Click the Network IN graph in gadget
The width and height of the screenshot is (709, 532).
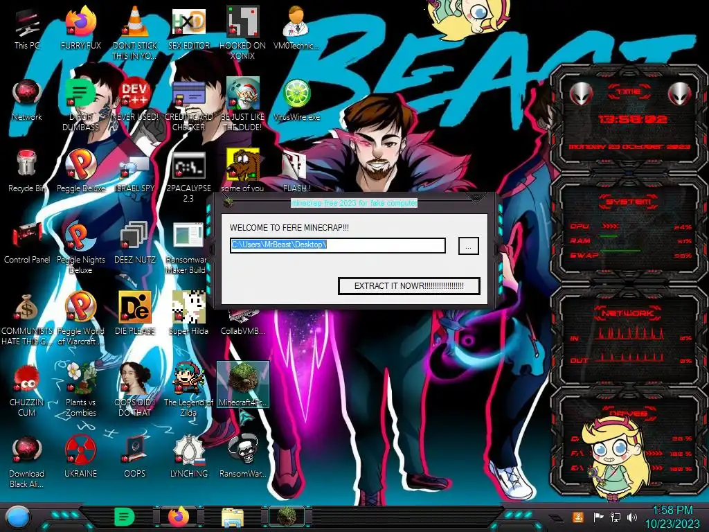630,333
